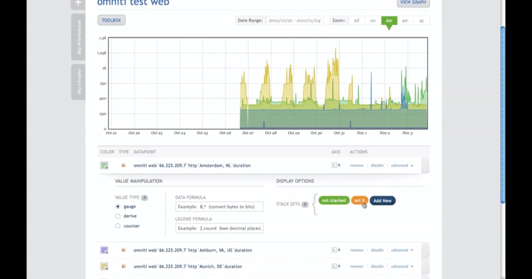Remove the Amsterdam datapoint
The width and height of the screenshot is (532, 279).
[x=357, y=165]
